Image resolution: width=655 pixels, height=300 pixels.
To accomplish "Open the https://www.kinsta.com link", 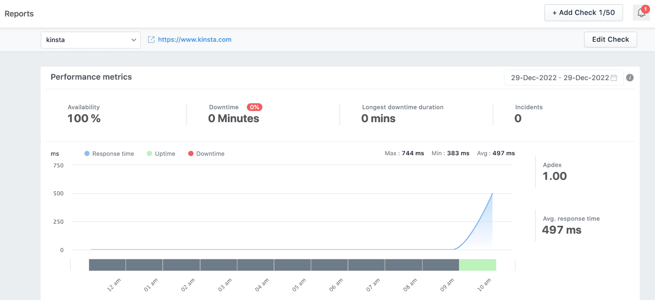I will (x=194, y=40).
